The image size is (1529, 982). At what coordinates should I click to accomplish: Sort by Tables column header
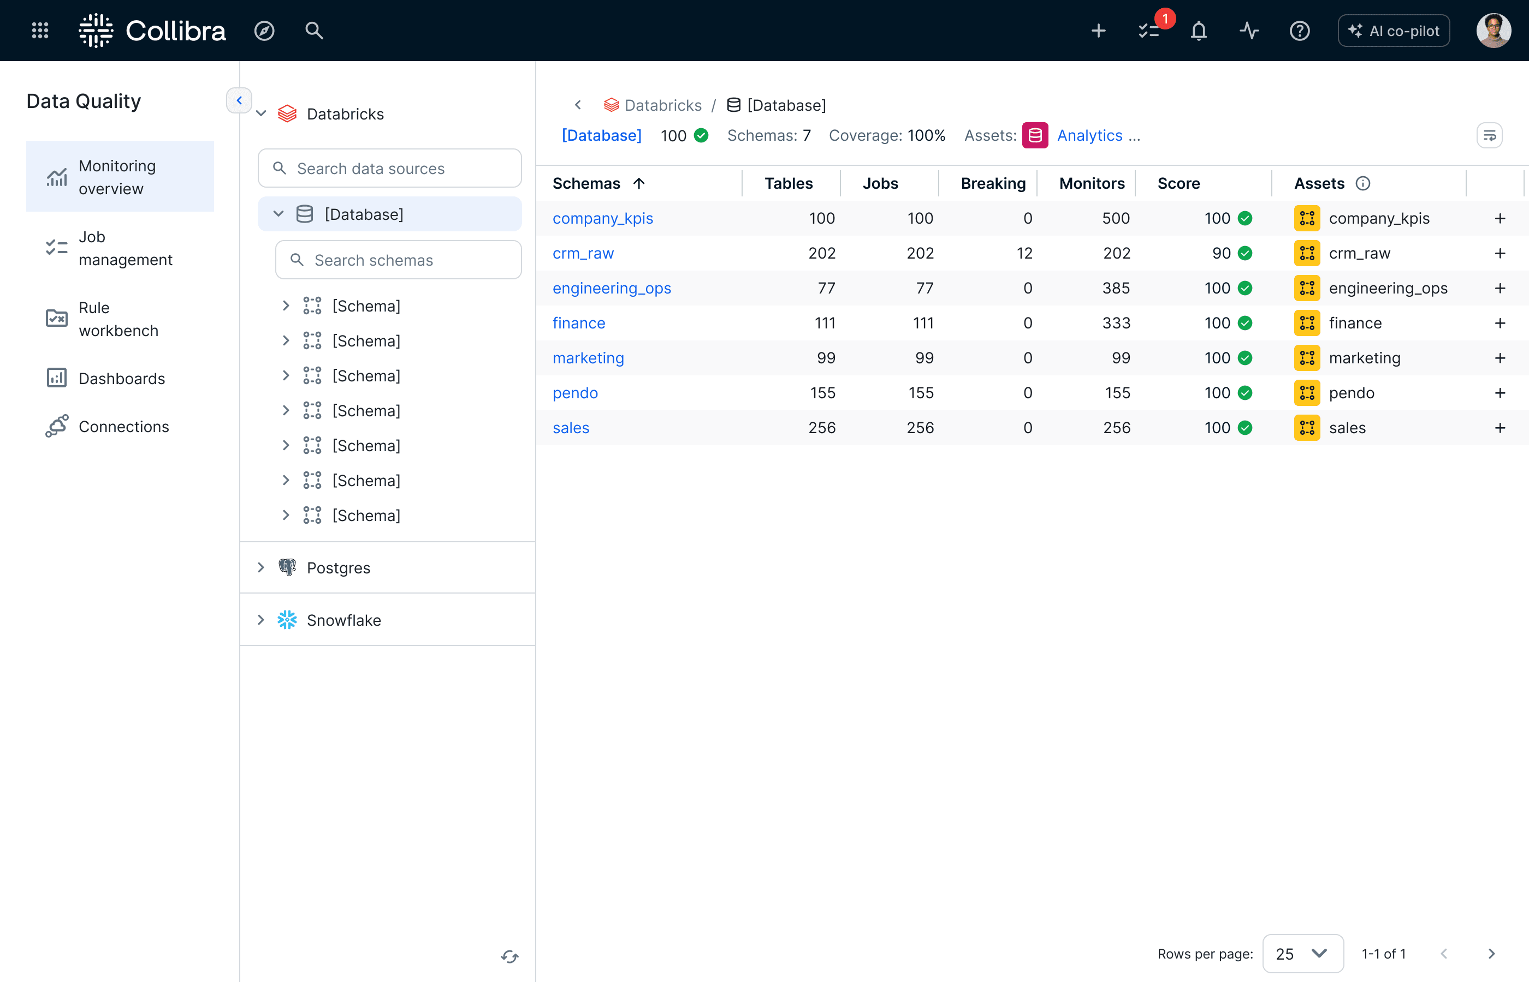tap(788, 184)
